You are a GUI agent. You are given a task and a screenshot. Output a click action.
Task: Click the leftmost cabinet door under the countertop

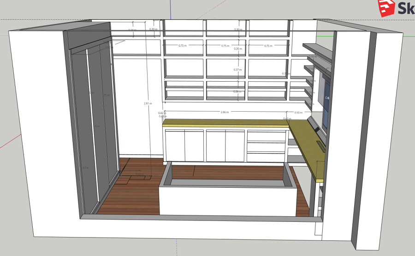click(x=175, y=145)
